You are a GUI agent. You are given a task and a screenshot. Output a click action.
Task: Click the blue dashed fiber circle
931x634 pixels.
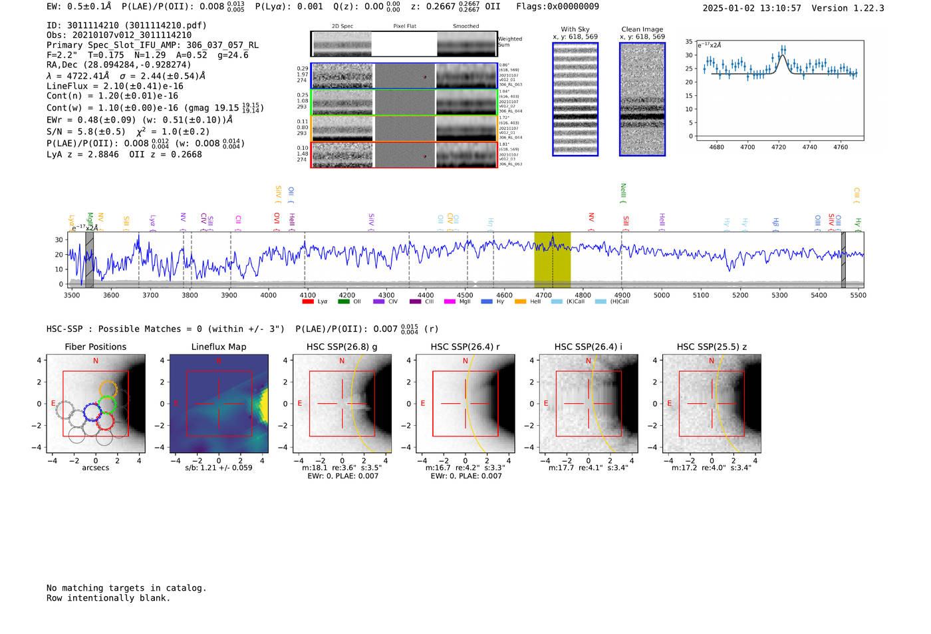[92, 412]
